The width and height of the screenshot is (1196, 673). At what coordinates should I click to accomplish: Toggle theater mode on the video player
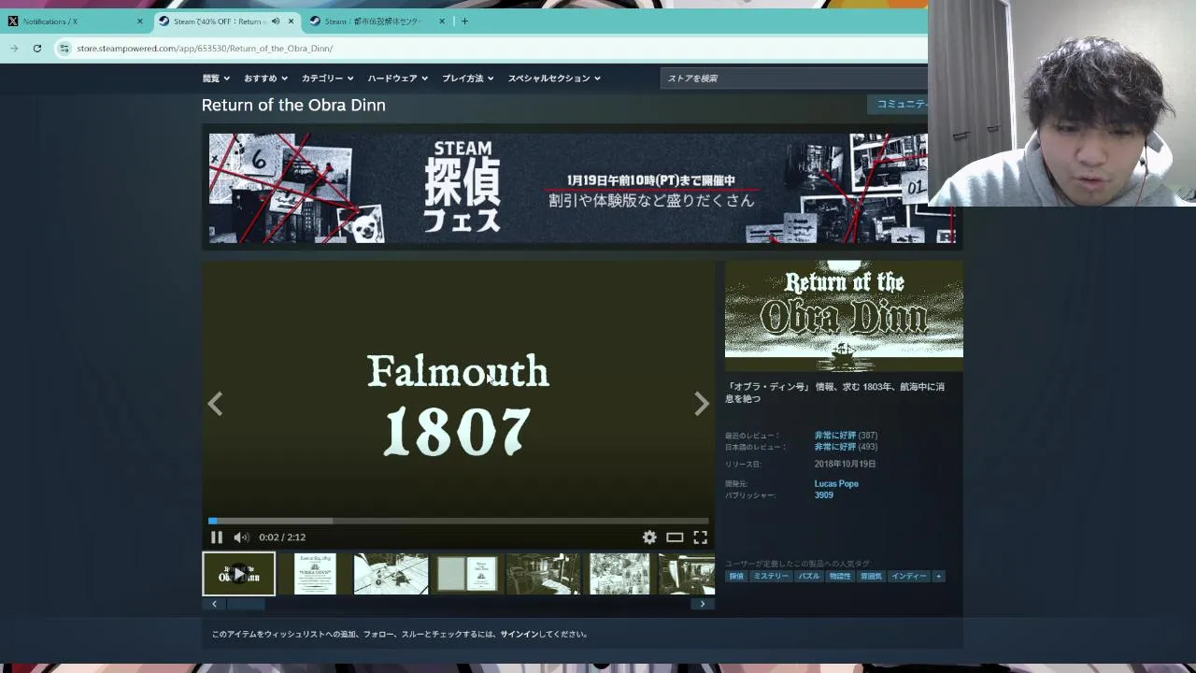[675, 537]
